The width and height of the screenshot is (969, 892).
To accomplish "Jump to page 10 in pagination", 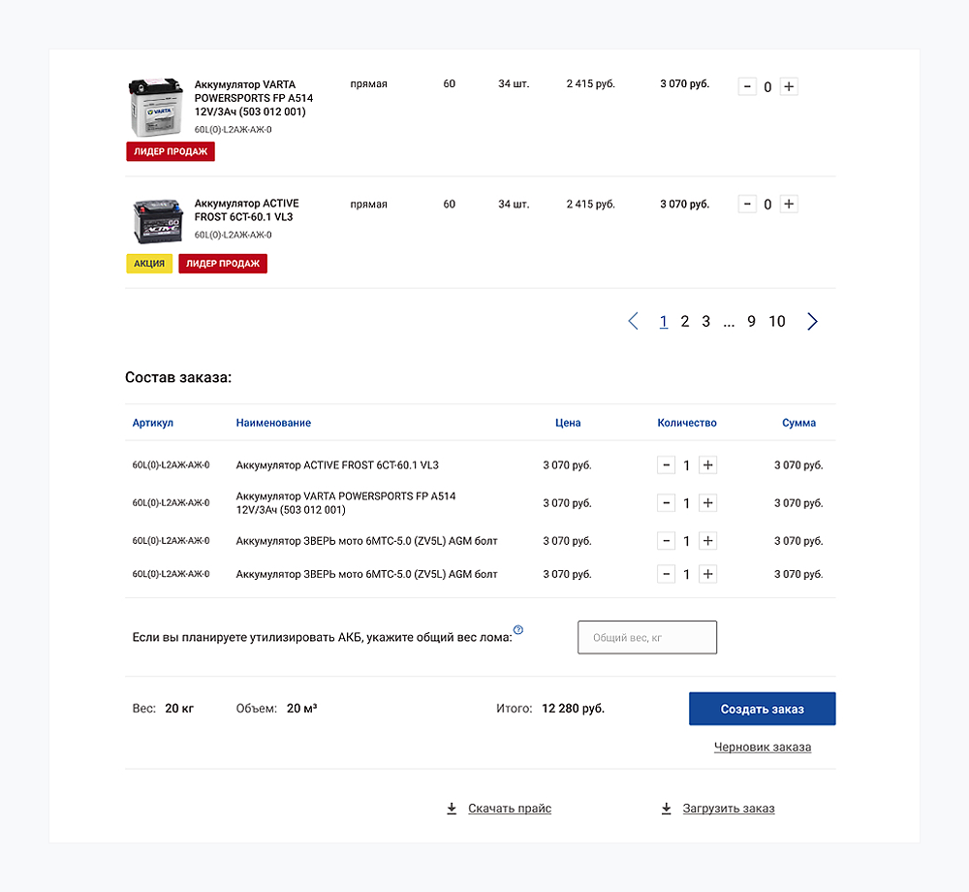I will pos(776,321).
